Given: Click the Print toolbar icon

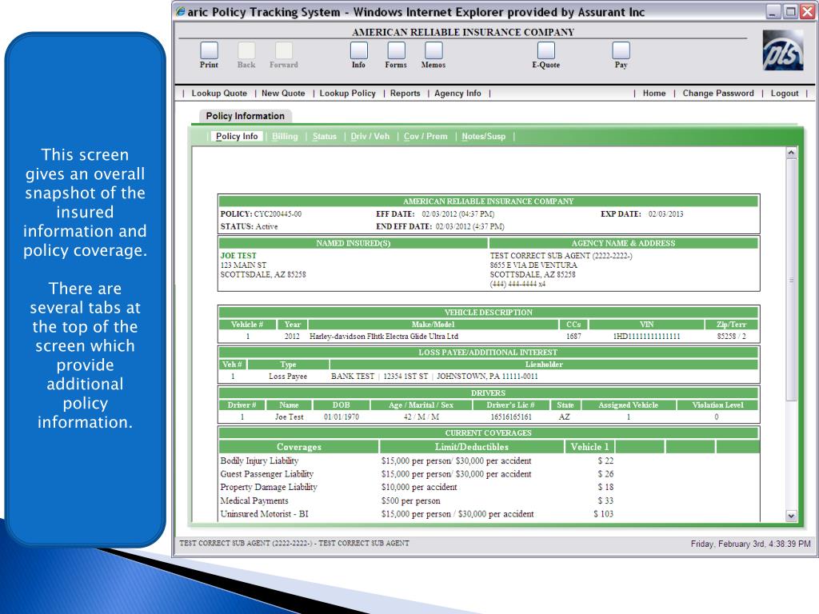Looking at the screenshot, I should pos(209,50).
